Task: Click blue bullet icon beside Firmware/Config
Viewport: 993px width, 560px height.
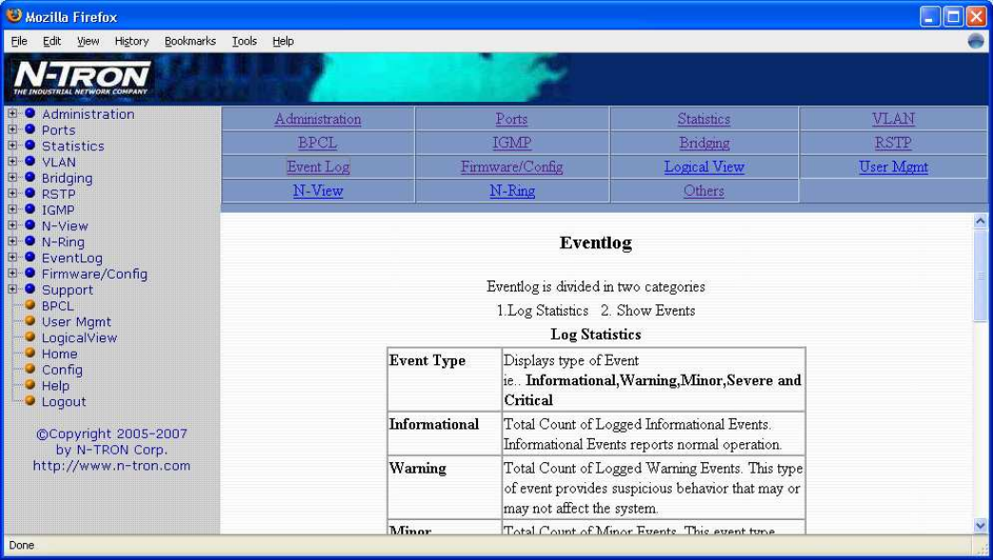Action: pyautogui.click(x=29, y=273)
